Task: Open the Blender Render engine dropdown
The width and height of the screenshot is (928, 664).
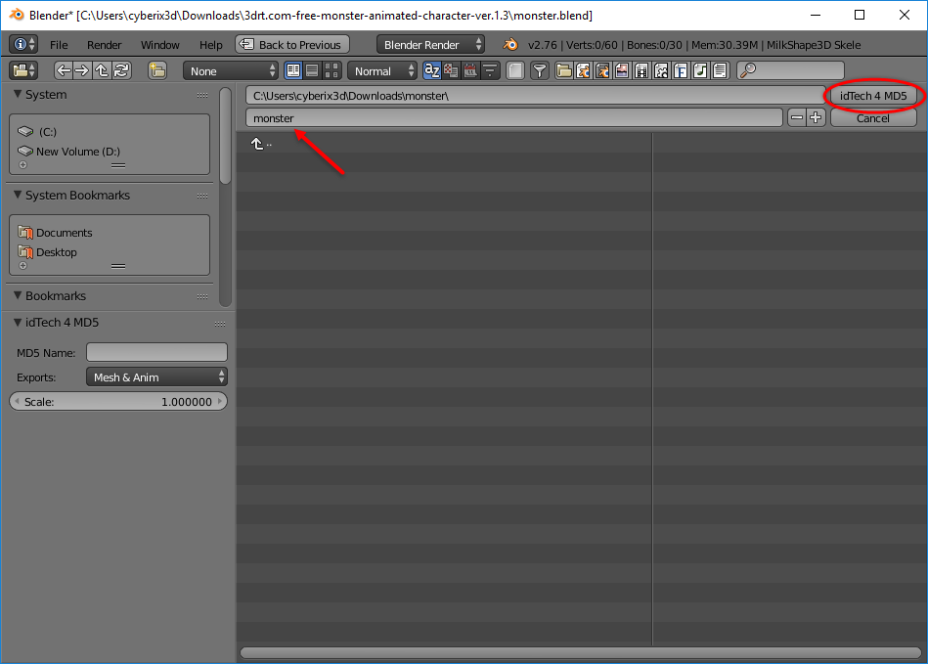Action: [x=430, y=44]
